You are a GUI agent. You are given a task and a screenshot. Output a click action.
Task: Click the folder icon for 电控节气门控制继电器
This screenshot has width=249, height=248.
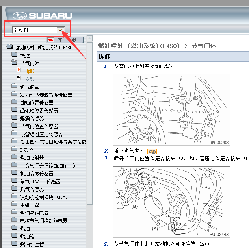coord(14,220)
